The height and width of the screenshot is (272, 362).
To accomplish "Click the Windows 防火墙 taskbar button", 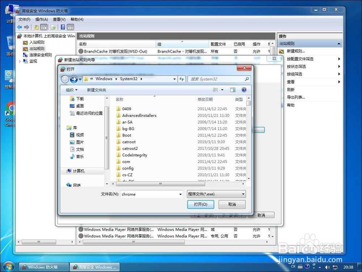I will (43, 267).
